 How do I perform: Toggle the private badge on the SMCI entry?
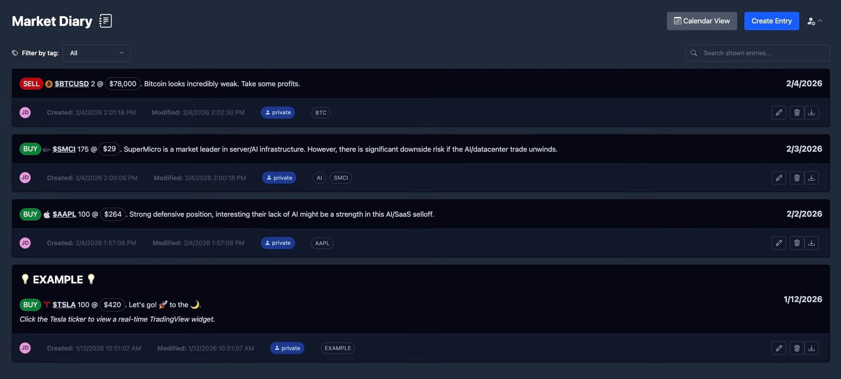279,178
